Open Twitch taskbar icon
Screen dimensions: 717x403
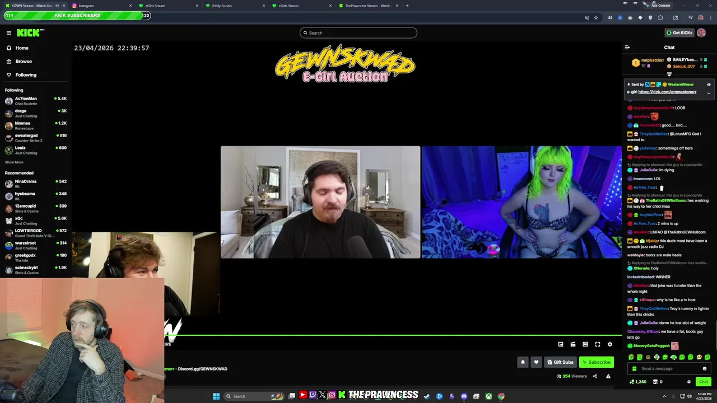tap(313, 396)
